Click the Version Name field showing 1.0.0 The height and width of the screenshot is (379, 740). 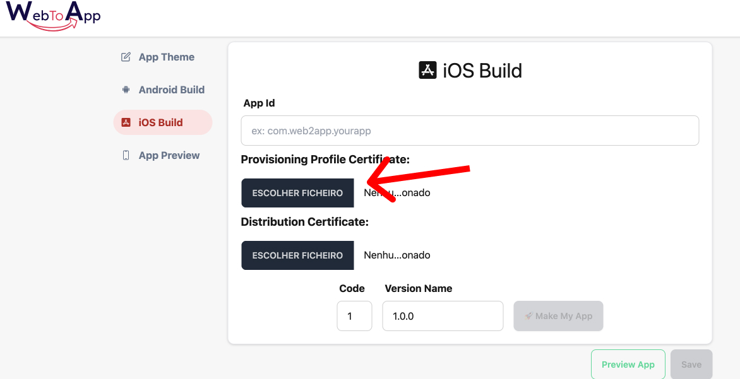[443, 316]
